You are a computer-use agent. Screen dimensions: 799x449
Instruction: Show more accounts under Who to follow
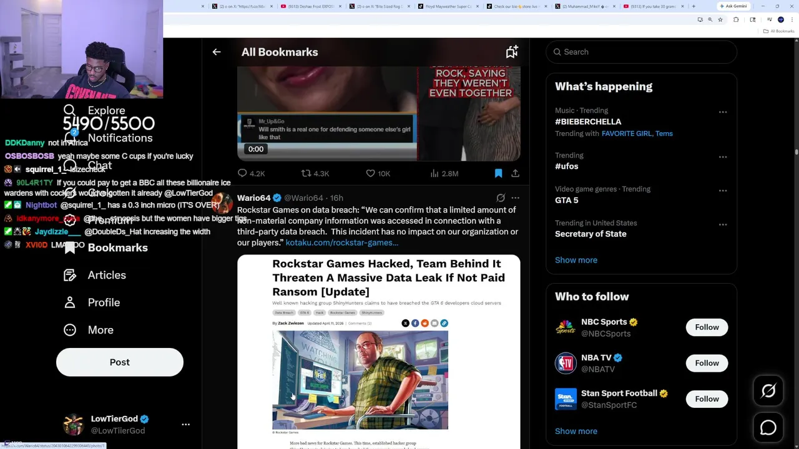576,431
